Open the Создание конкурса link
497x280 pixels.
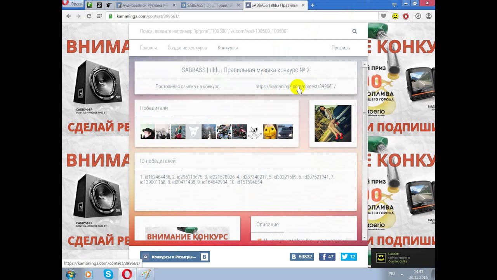click(x=187, y=48)
